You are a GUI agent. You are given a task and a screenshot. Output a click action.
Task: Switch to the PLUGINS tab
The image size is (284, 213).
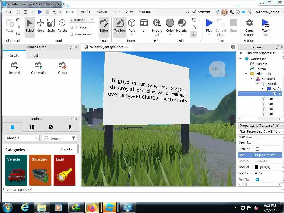click(145, 12)
